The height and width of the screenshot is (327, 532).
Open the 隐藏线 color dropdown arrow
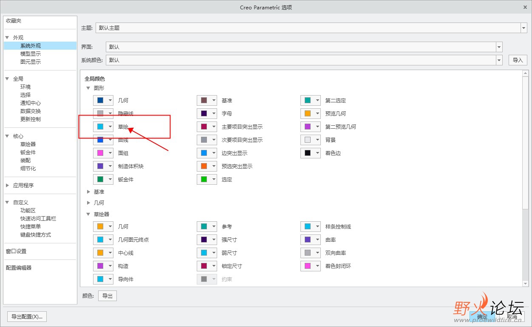(110, 113)
